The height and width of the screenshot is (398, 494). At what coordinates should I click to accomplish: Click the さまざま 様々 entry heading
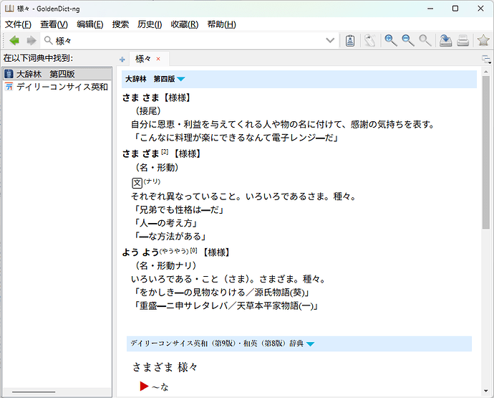[165, 367]
